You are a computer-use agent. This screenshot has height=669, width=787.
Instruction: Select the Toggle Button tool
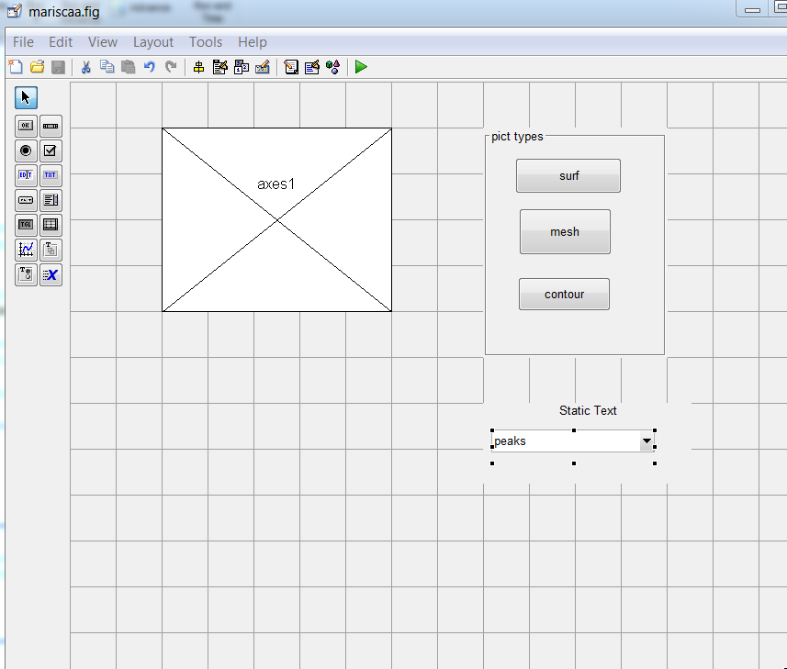(x=26, y=225)
